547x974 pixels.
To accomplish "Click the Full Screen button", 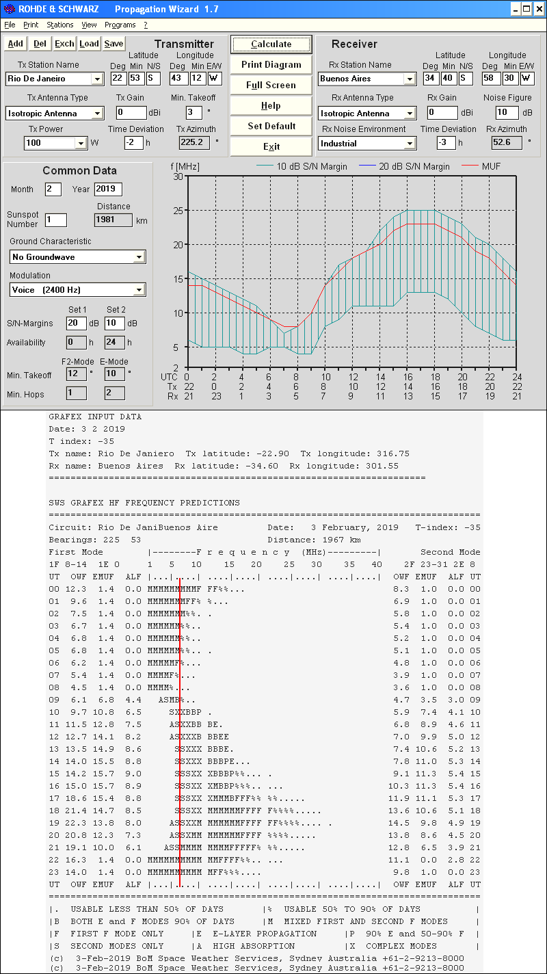I will (x=271, y=85).
